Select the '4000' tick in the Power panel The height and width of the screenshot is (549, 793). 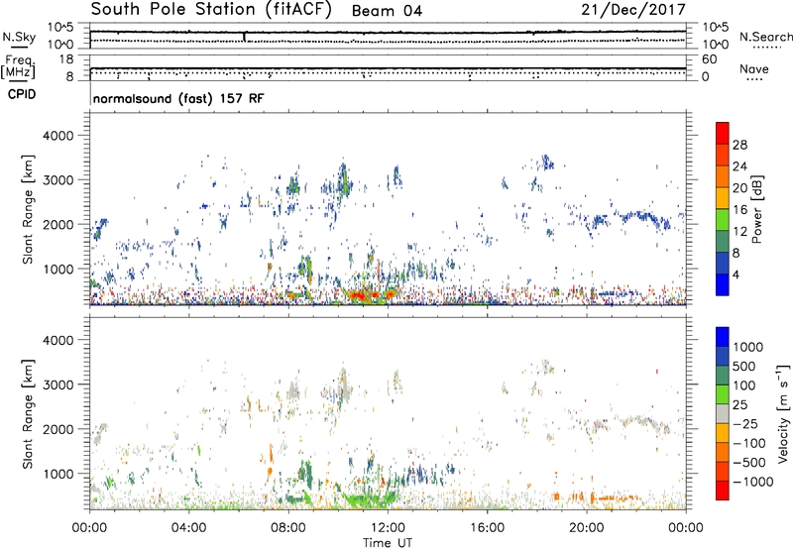[57, 136]
